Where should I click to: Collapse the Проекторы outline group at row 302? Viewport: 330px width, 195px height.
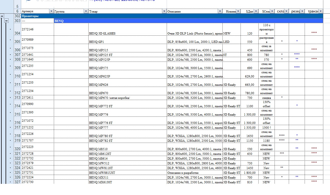pyautogui.click(x=2, y=16)
